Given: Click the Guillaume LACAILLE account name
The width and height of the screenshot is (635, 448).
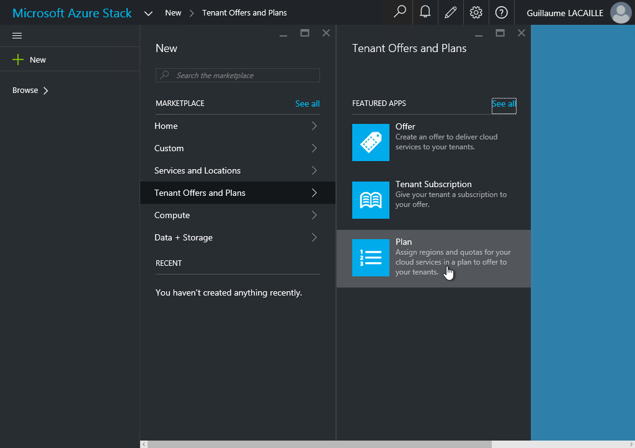Looking at the screenshot, I should tap(564, 13).
